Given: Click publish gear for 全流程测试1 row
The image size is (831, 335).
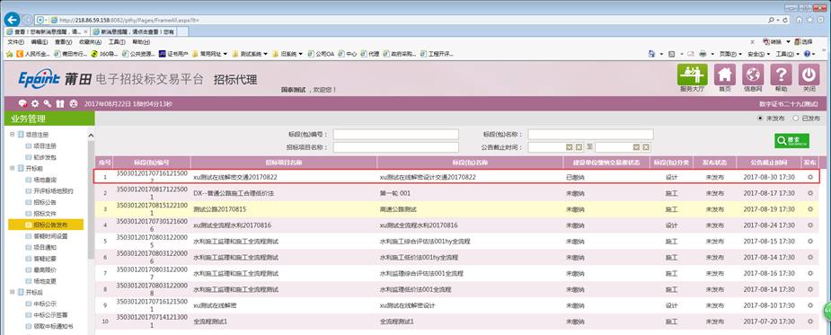Looking at the screenshot, I should click(x=809, y=322).
